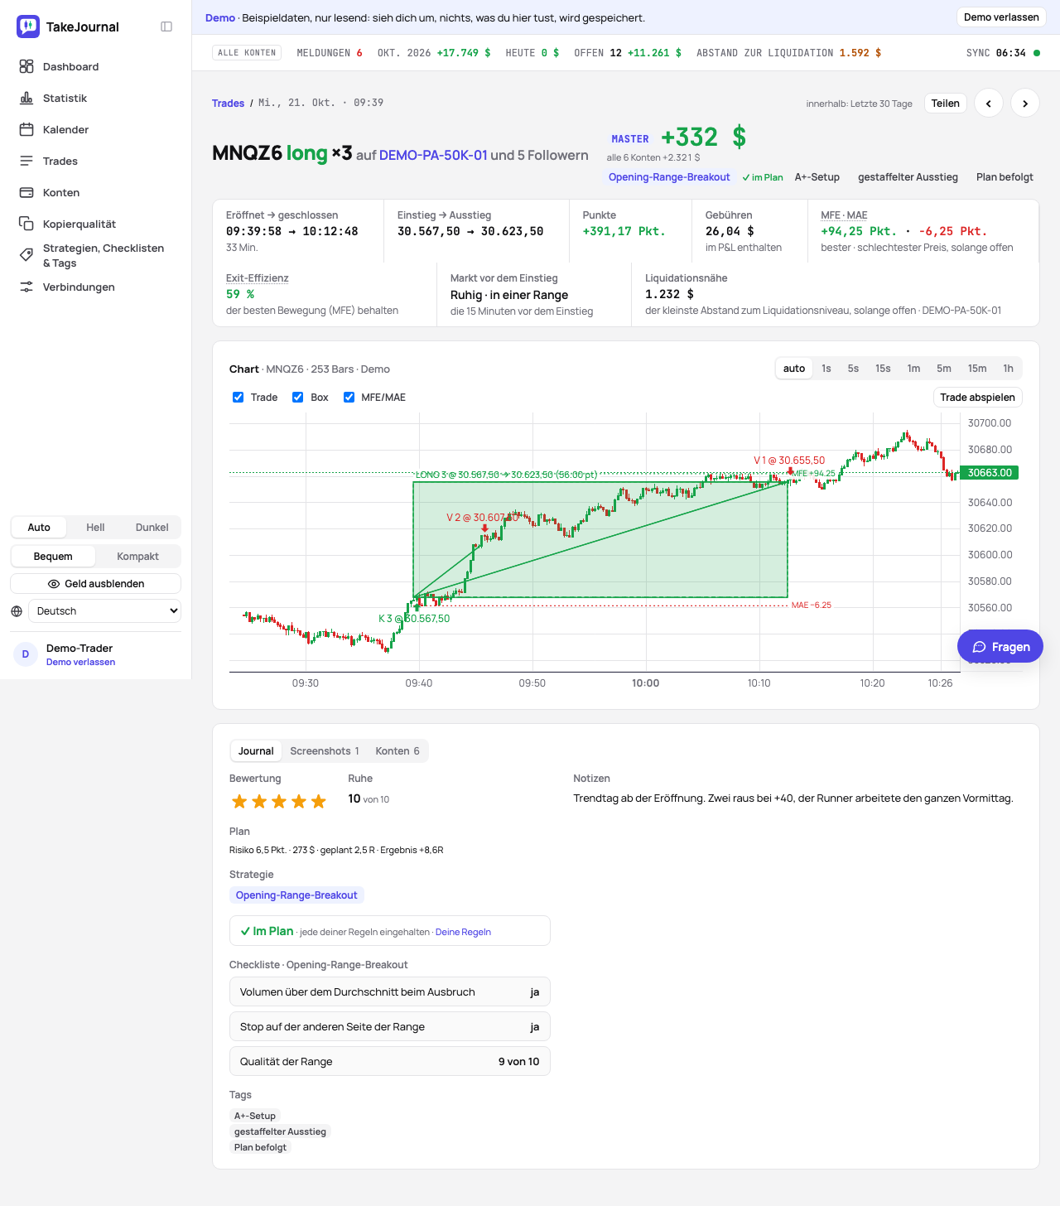This screenshot has height=1206, width=1060.
Task: Click Geld ausblenden eye toggle
Action: pos(96,584)
